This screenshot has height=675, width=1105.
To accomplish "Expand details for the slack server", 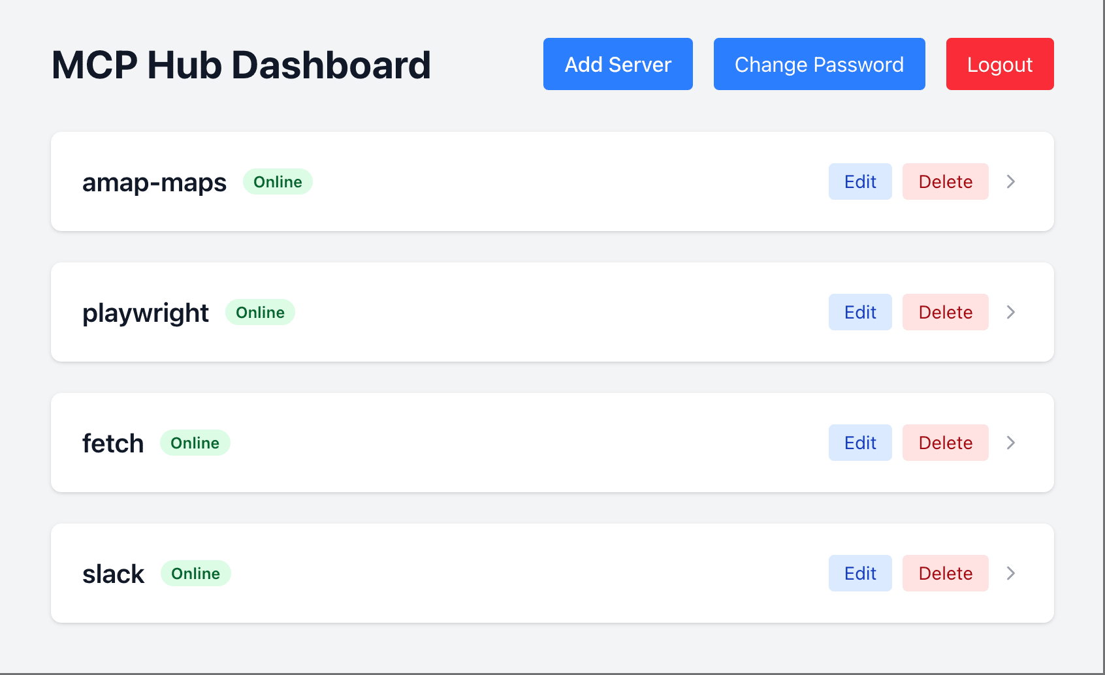I will click(1010, 573).
